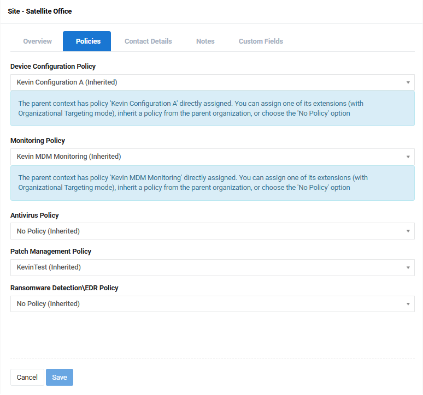Open the Overview tab

tap(37, 41)
